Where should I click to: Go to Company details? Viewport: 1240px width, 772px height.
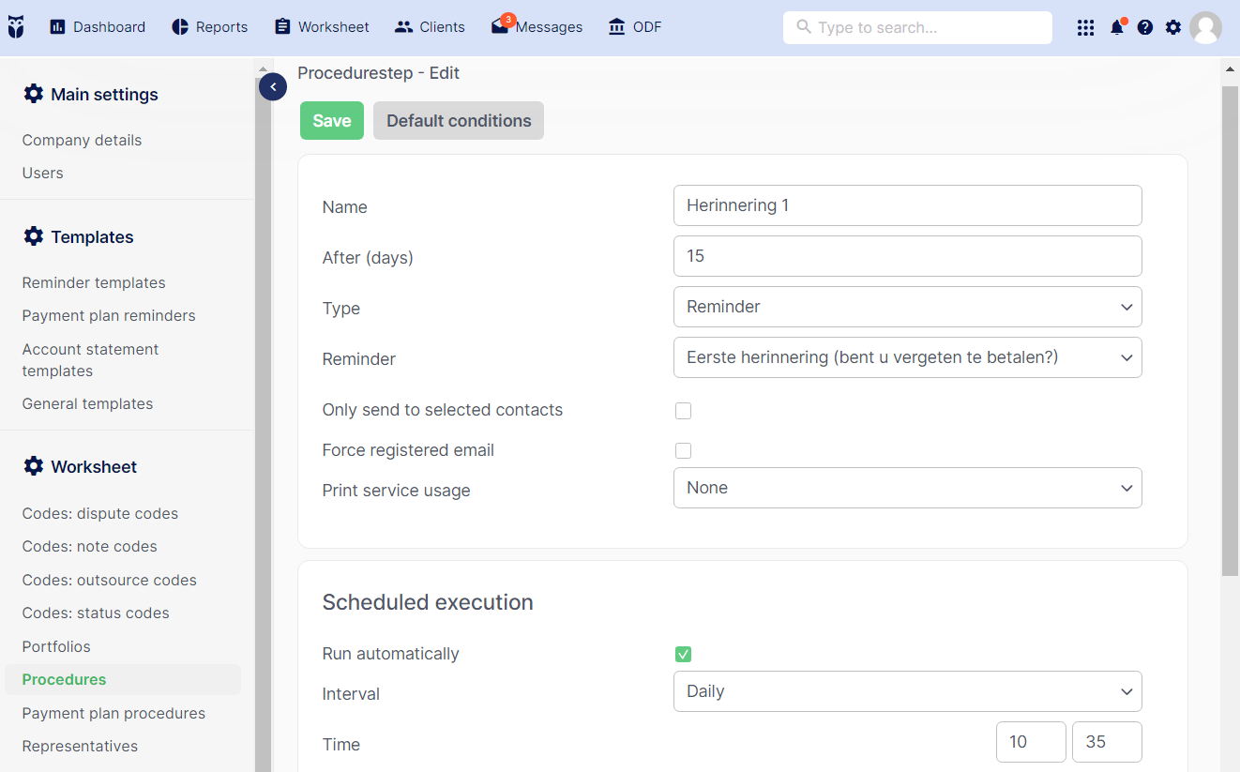pos(83,141)
